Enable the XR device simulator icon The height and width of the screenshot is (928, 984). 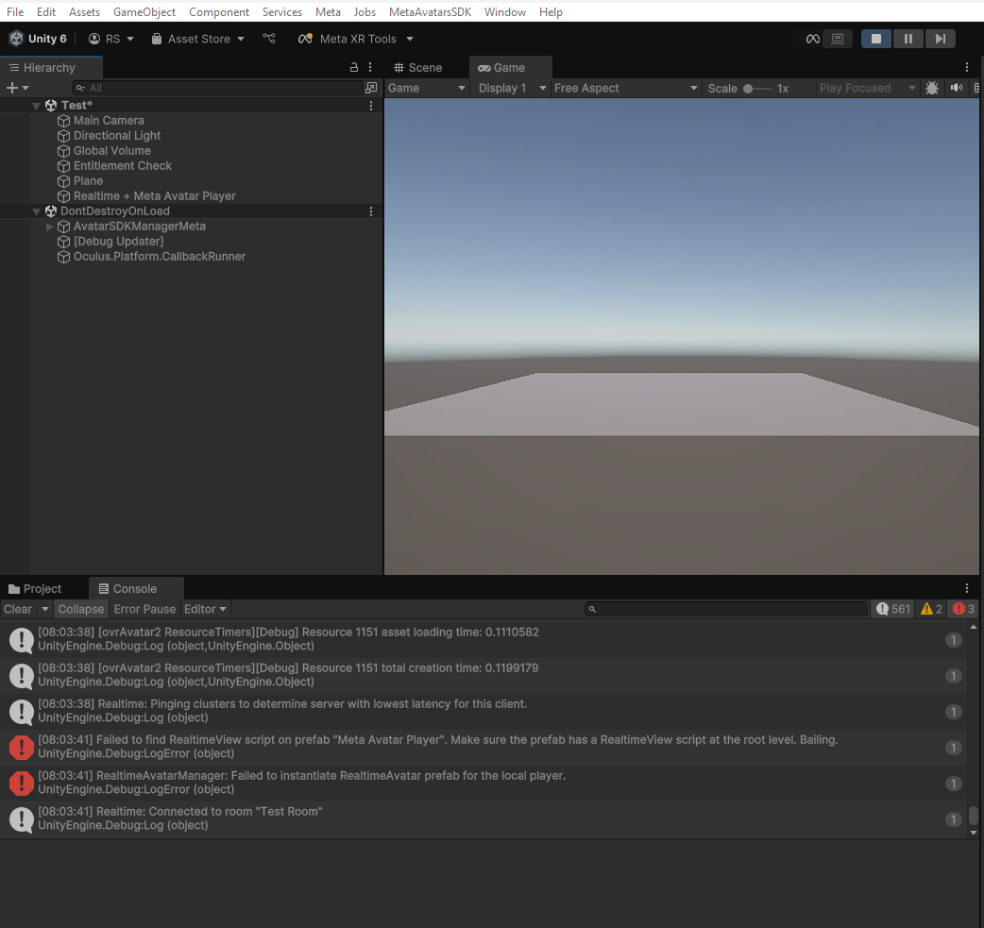838,39
